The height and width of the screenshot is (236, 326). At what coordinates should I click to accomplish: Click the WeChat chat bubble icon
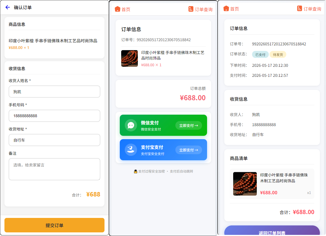(131, 125)
